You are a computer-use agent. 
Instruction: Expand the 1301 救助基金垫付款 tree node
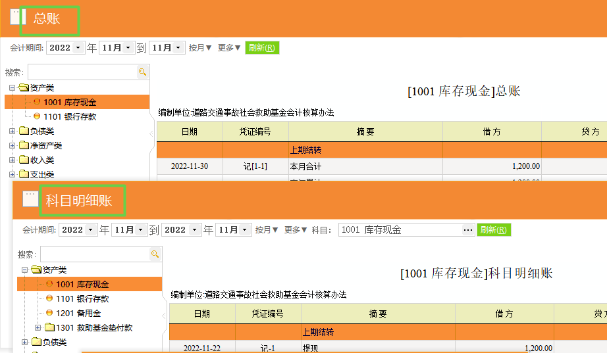(38, 328)
